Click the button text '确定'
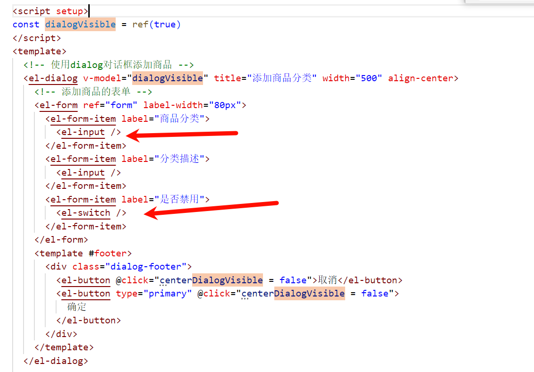 (x=77, y=307)
